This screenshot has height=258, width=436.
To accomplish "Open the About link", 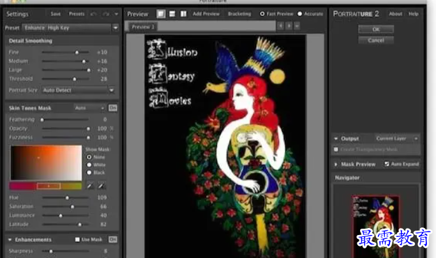I will point(395,13).
